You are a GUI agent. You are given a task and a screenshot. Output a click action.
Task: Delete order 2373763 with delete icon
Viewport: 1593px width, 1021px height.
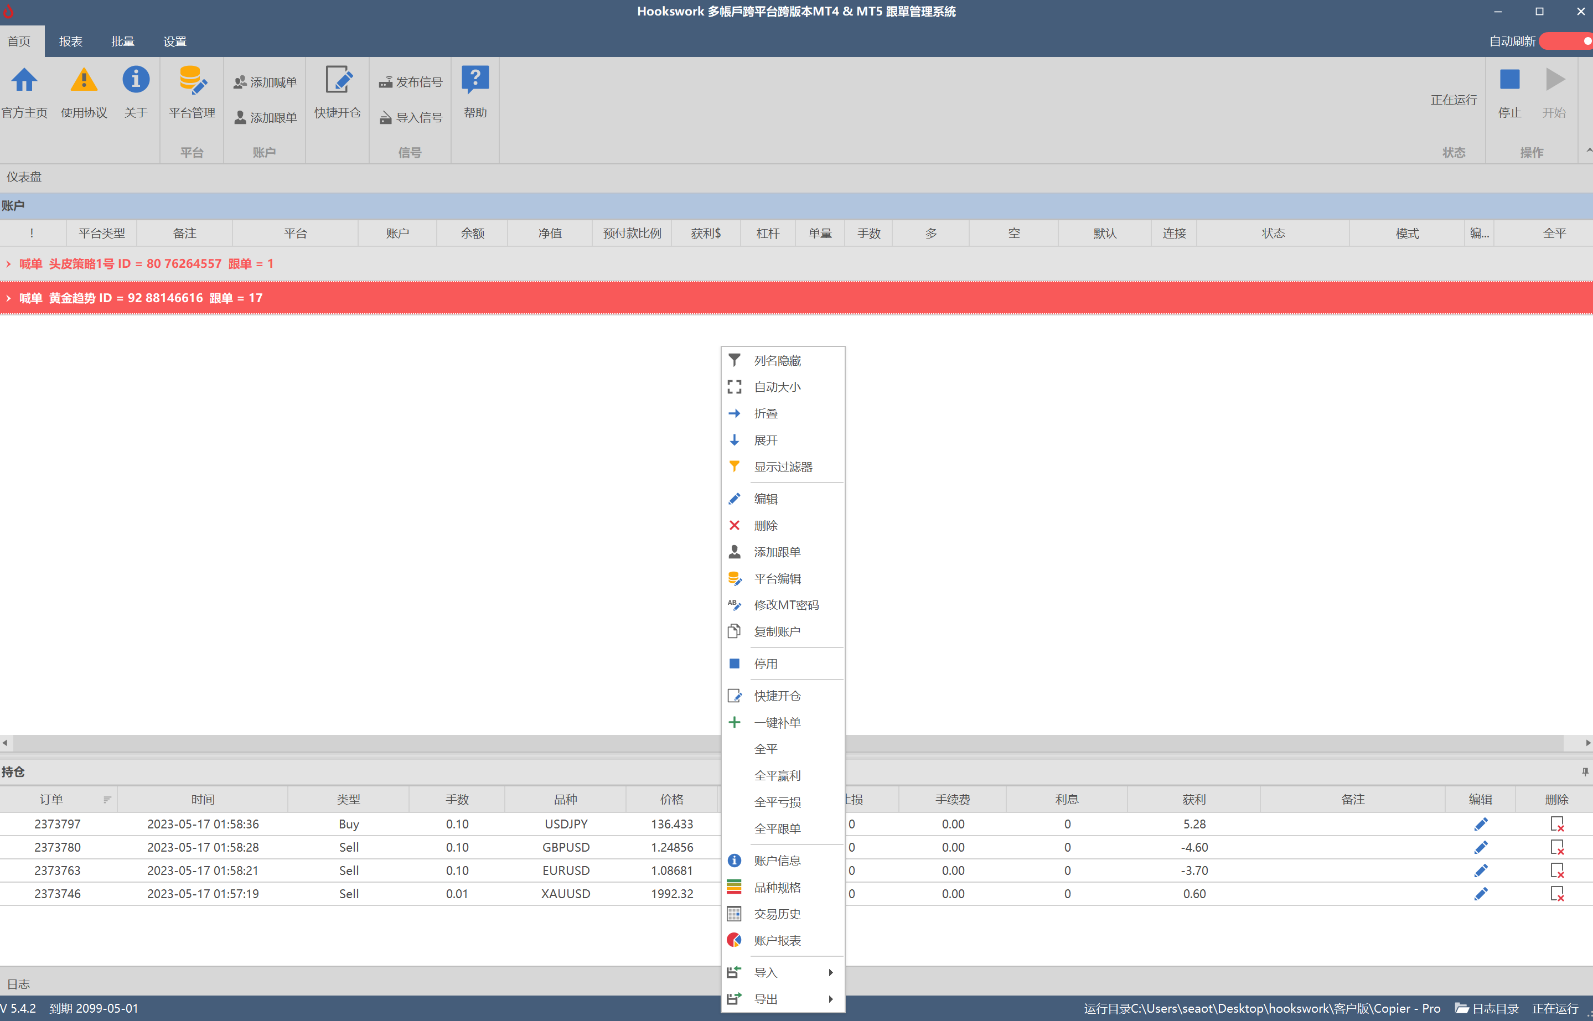point(1557,870)
